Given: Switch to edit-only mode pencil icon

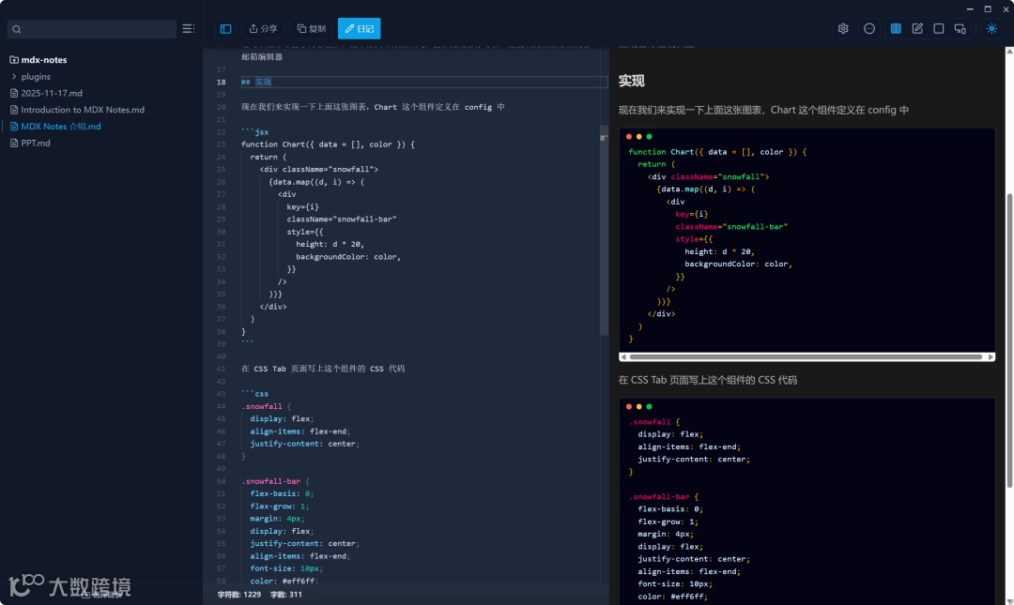Looking at the screenshot, I should click(917, 28).
